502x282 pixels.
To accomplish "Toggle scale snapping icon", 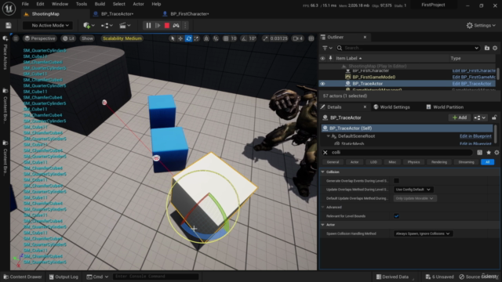I will click(265, 38).
